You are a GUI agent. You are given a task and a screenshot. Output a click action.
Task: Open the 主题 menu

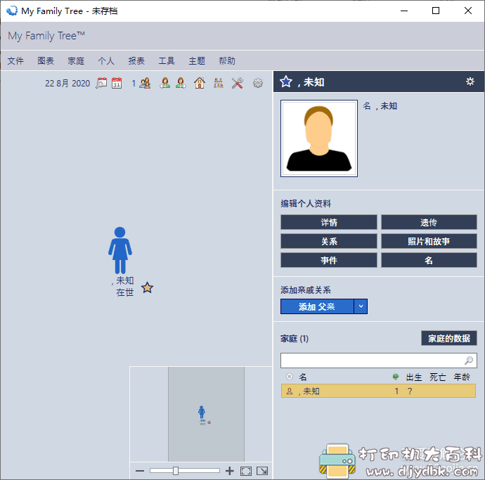197,60
